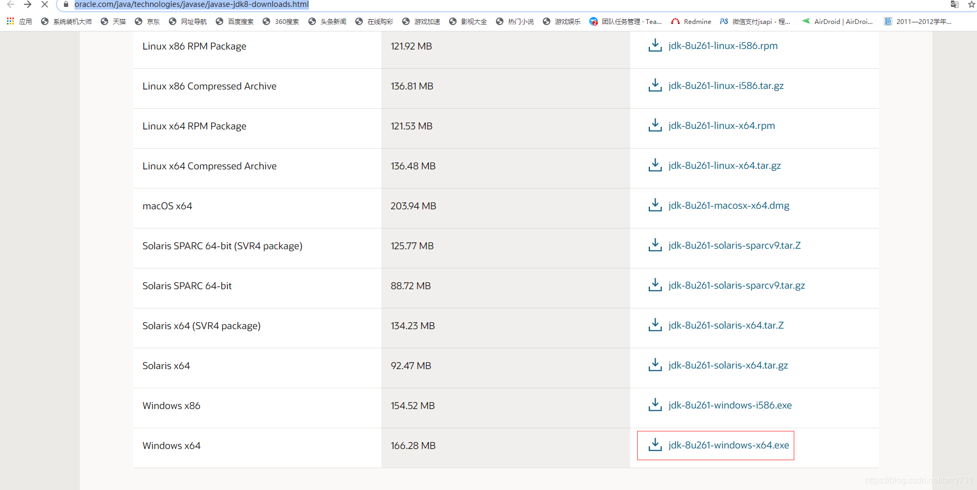Viewport: 977px width, 490px height.
Task: Open the 网址导航 bookmark
Action: 188,21
